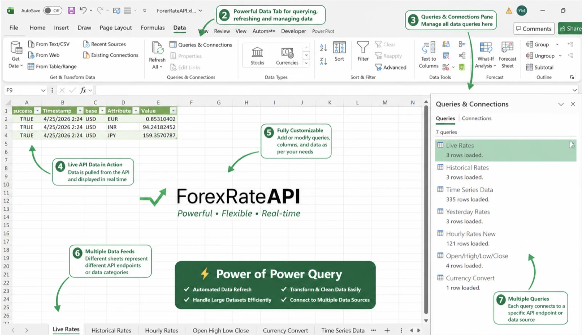
Task: Select cell with value 0.85310402
Action: click(x=158, y=119)
